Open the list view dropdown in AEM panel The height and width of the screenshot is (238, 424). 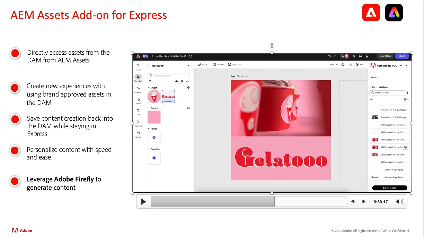pos(406,100)
